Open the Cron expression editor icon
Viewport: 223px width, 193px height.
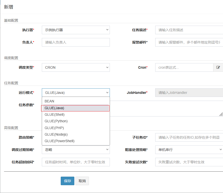(x=218, y=67)
